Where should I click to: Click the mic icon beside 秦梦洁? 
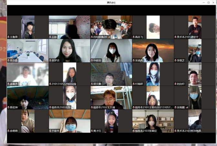tap(50, 60)
